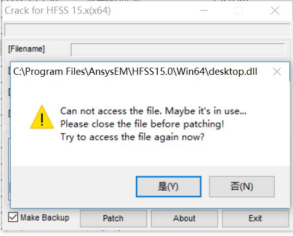293x236 pixels.
Task: Click 'Try to access the file again now?' text
Action: [x=132, y=137]
